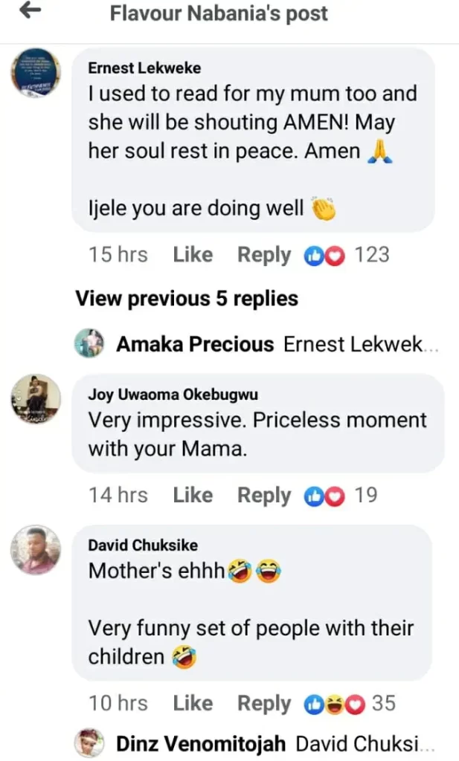Tap David Chuksike's profile photo
Viewport: 459px width, 761px height.
pos(36,550)
